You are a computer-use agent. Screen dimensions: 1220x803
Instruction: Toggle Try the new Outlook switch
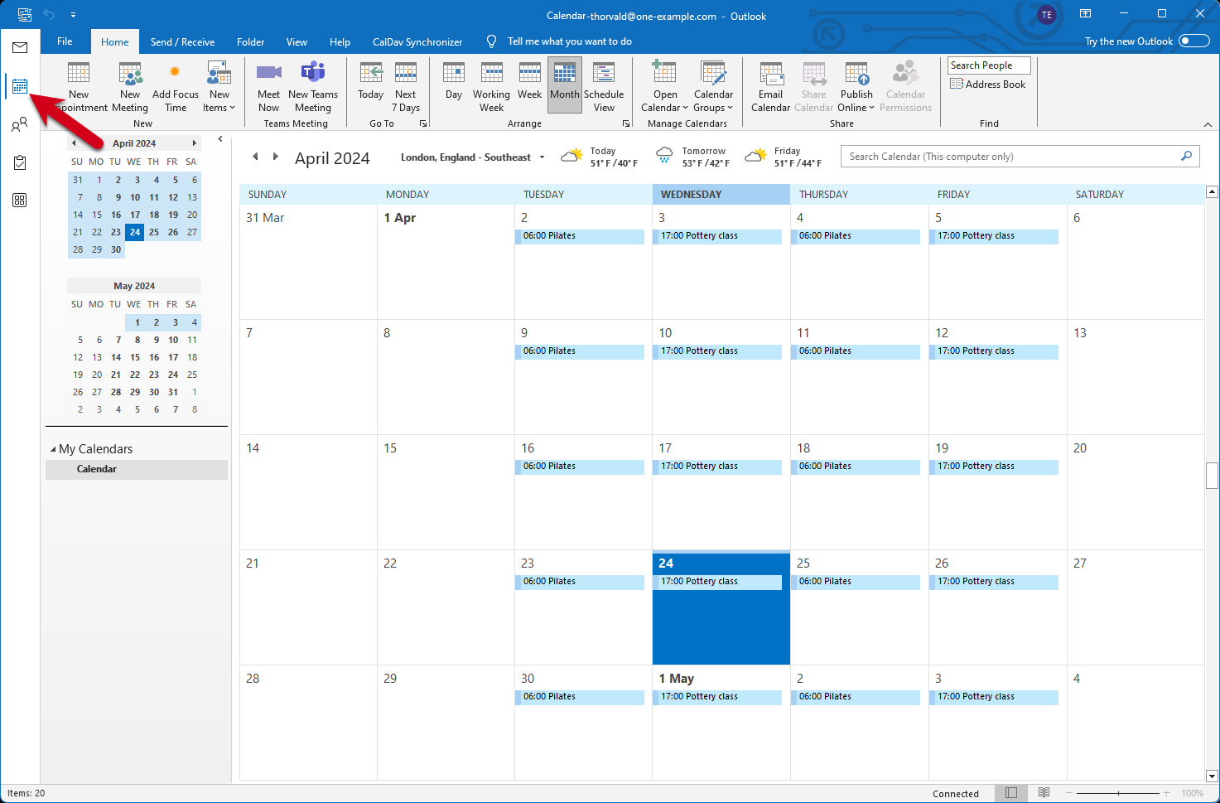(1194, 41)
